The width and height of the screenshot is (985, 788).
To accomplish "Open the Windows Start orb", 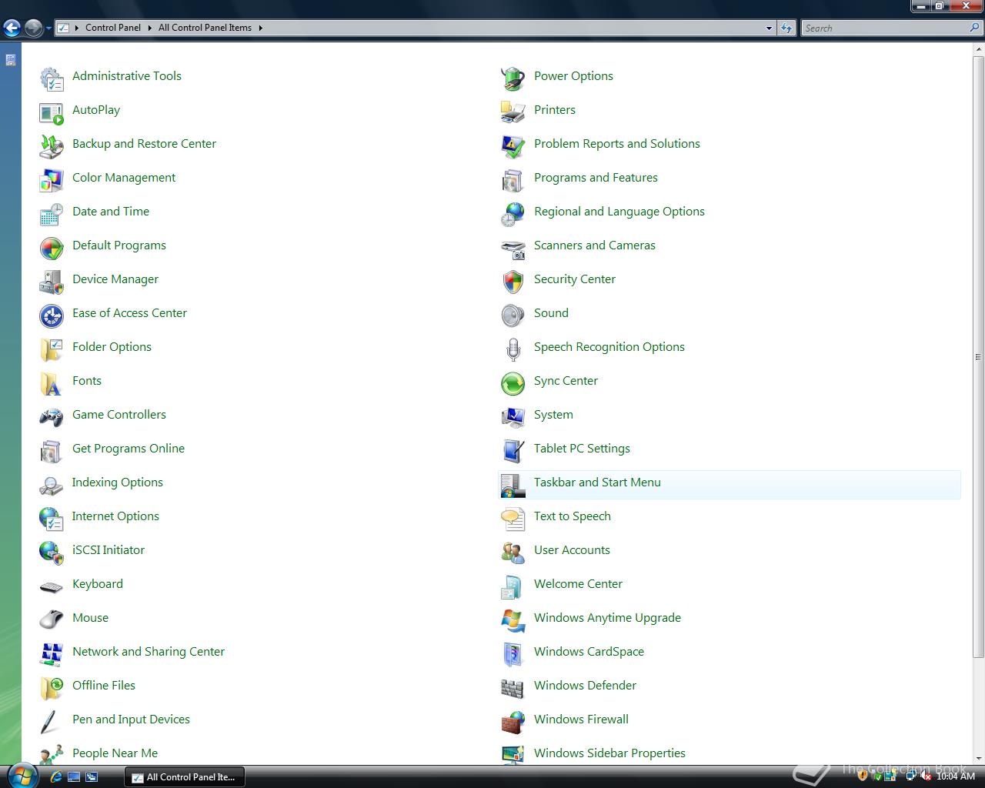I will click(22, 775).
